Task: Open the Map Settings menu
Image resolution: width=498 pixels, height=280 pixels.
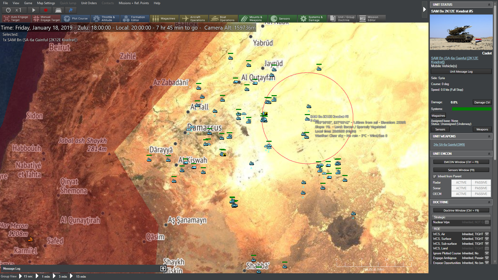Action: pyautogui.click(x=46, y=3)
